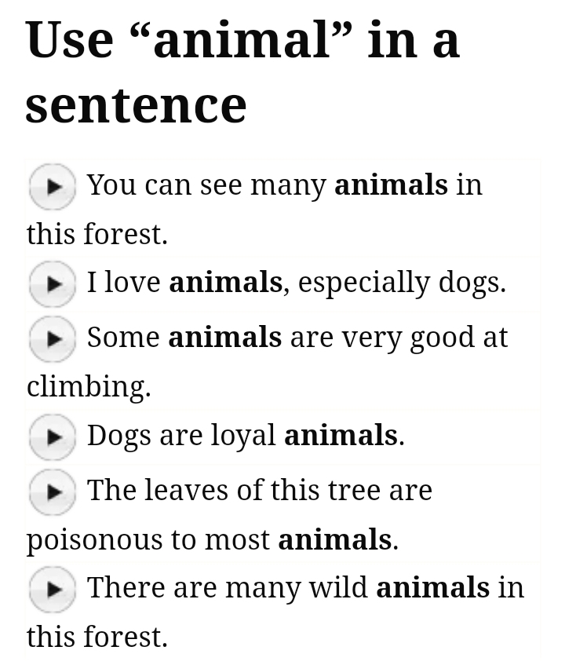Play audio for "You can see many animals"
This screenshot has width=565, height=665.
click(52, 187)
